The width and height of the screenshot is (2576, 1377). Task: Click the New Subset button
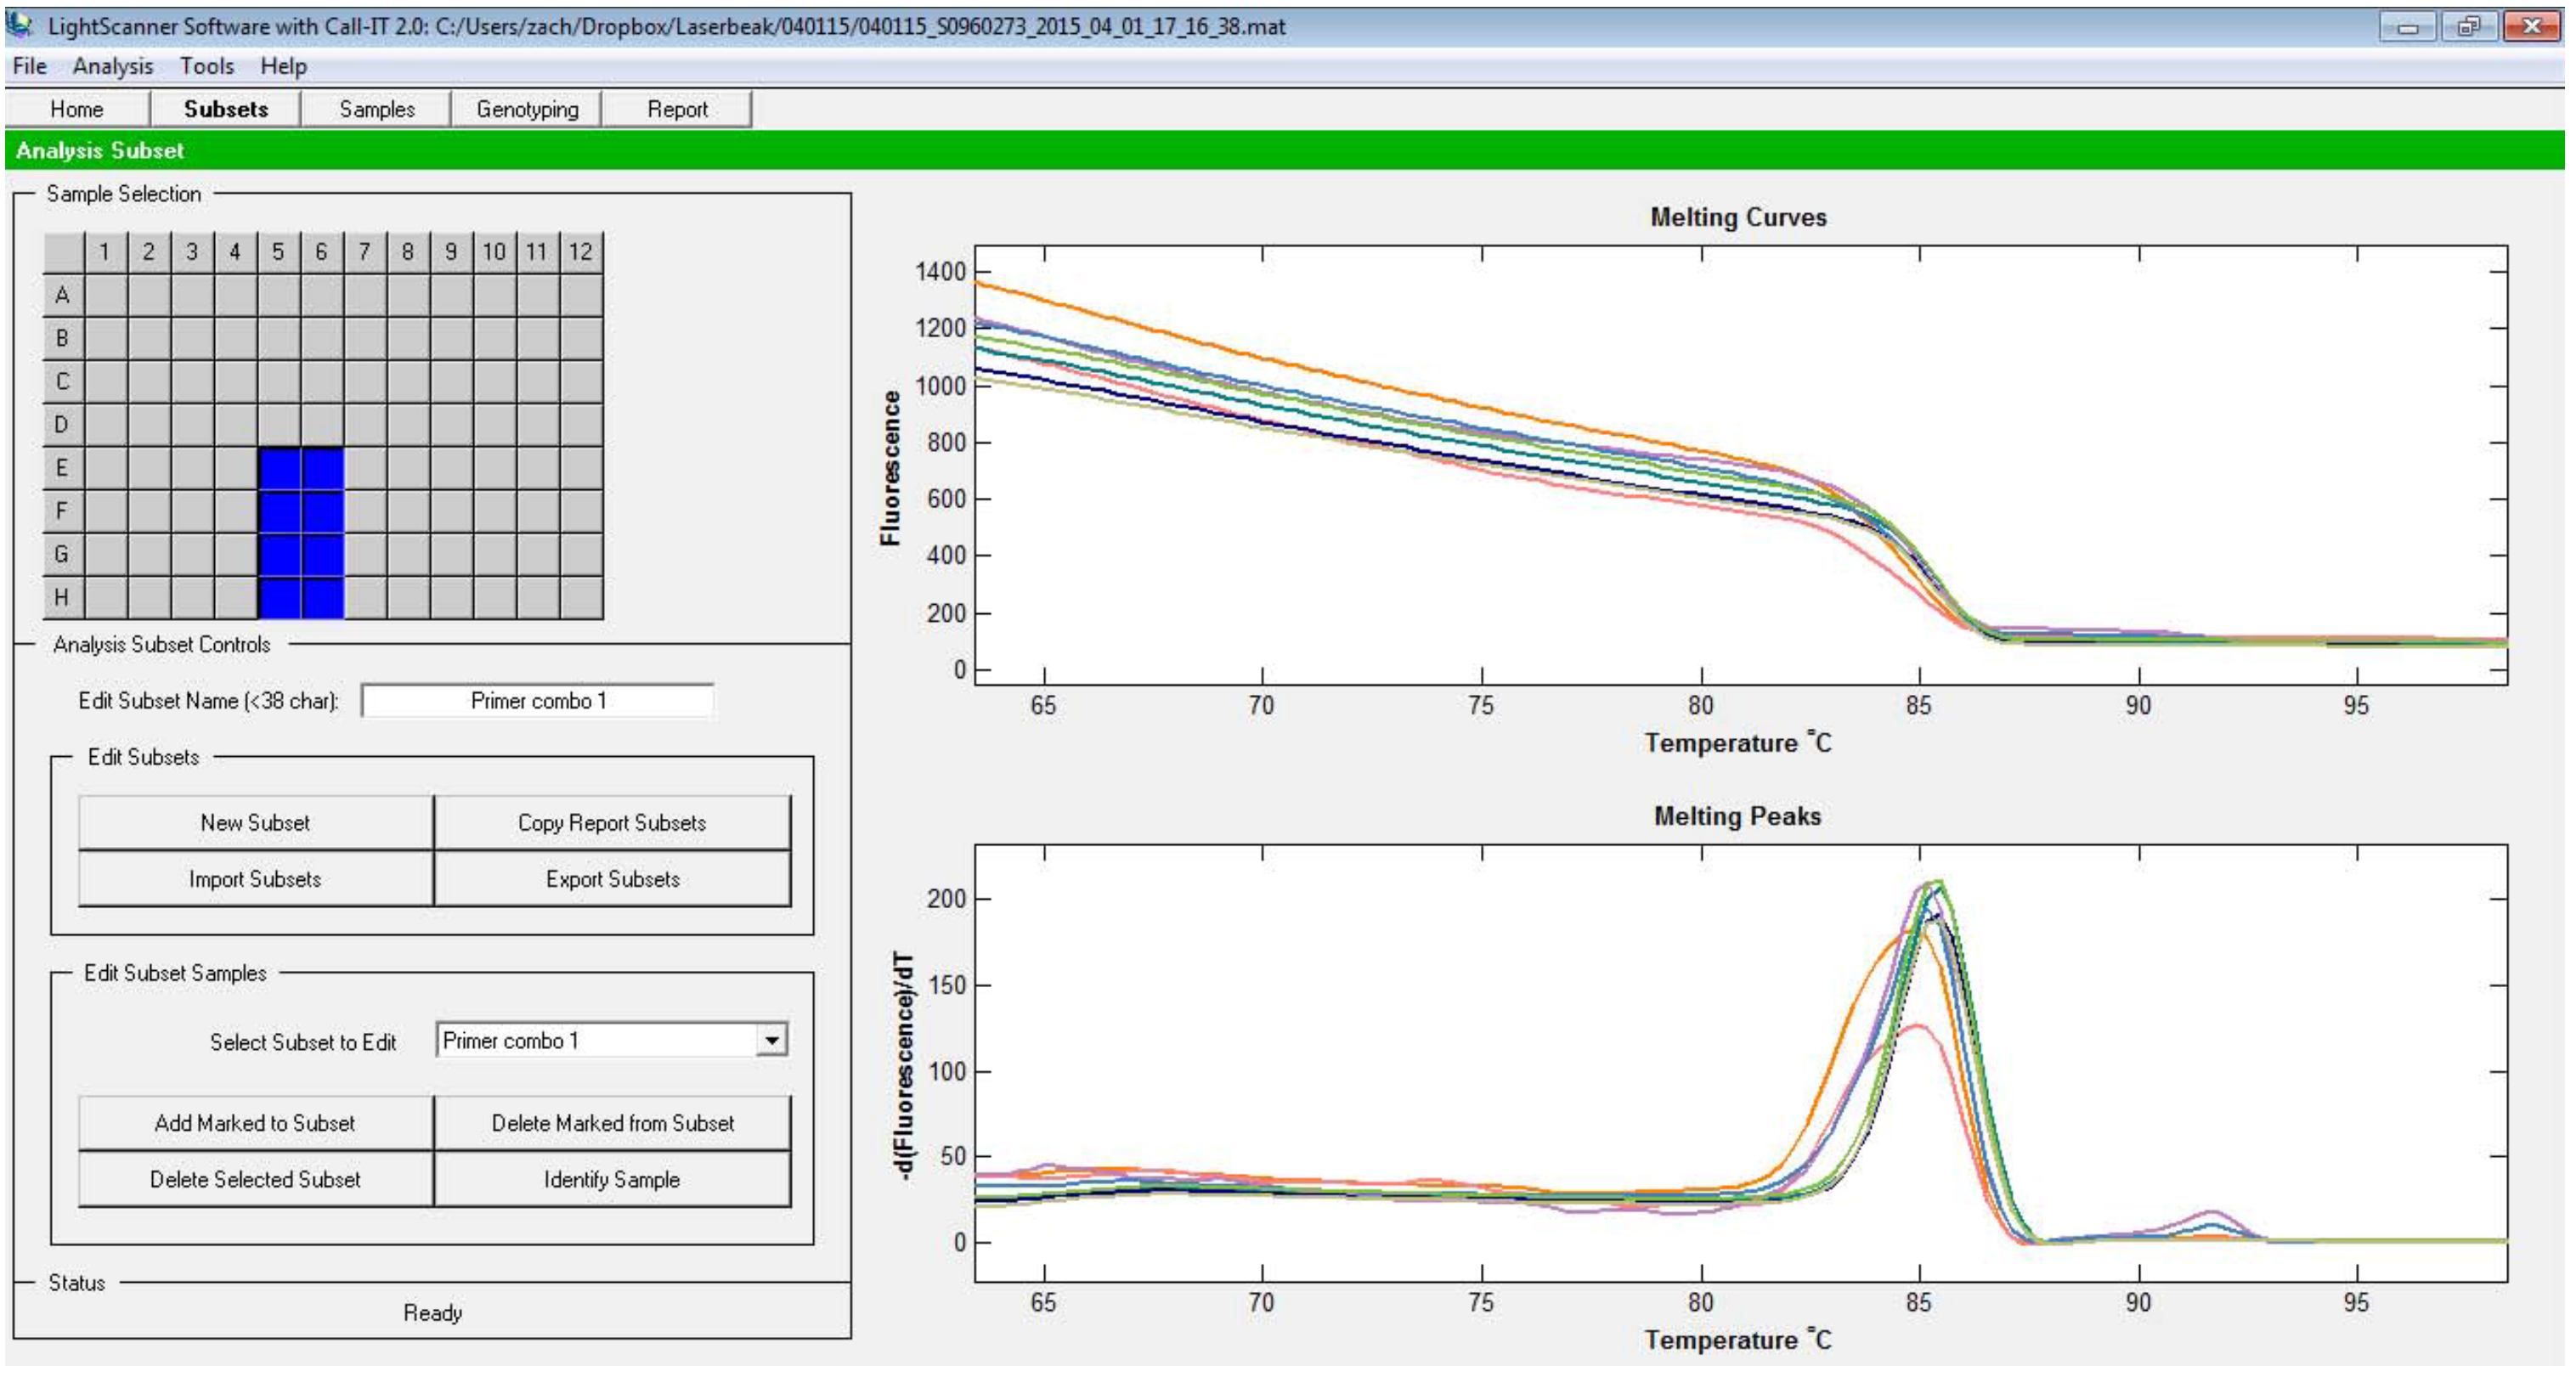pyautogui.click(x=255, y=823)
